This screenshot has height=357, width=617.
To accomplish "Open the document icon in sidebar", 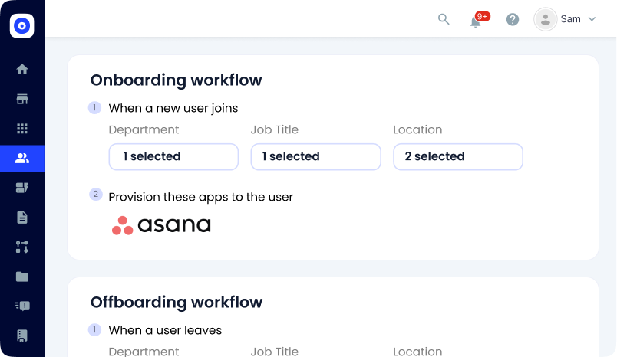I will [22, 217].
